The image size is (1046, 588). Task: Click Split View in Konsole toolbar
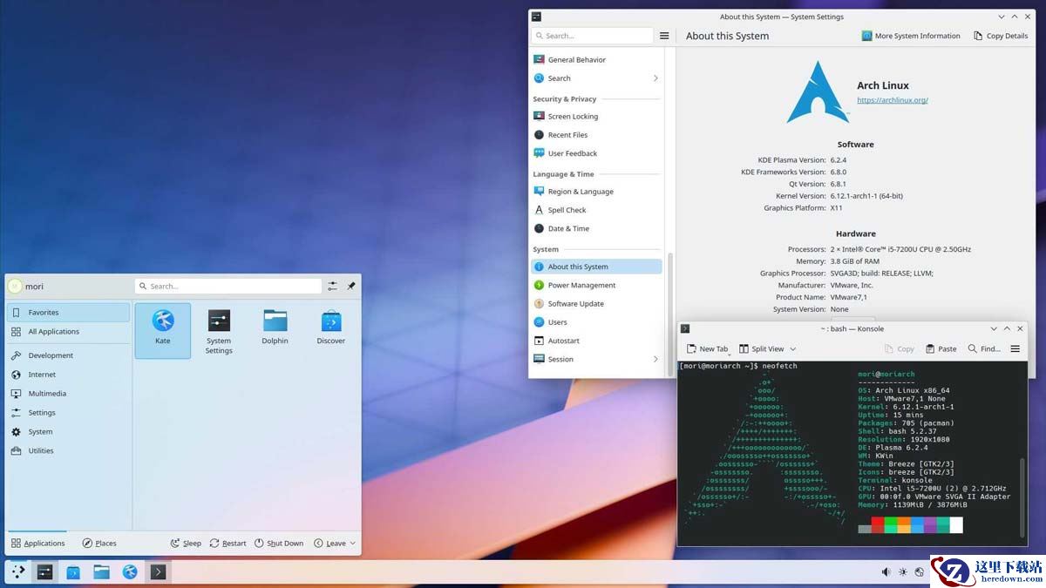click(x=761, y=348)
